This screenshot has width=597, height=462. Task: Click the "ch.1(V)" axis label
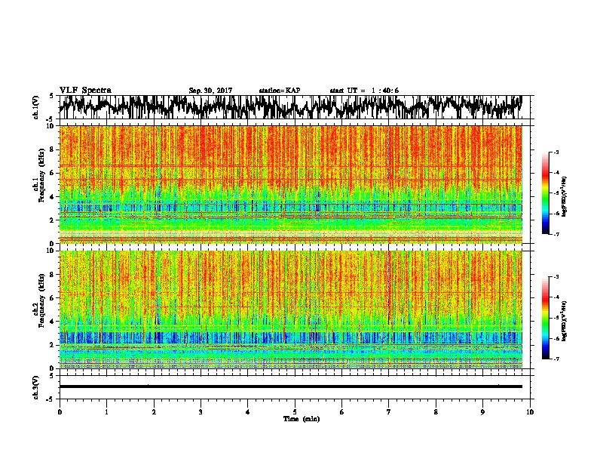pos(36,107)
